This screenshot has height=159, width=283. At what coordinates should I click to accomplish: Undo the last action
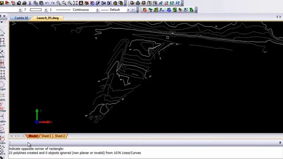pos(47,3)
